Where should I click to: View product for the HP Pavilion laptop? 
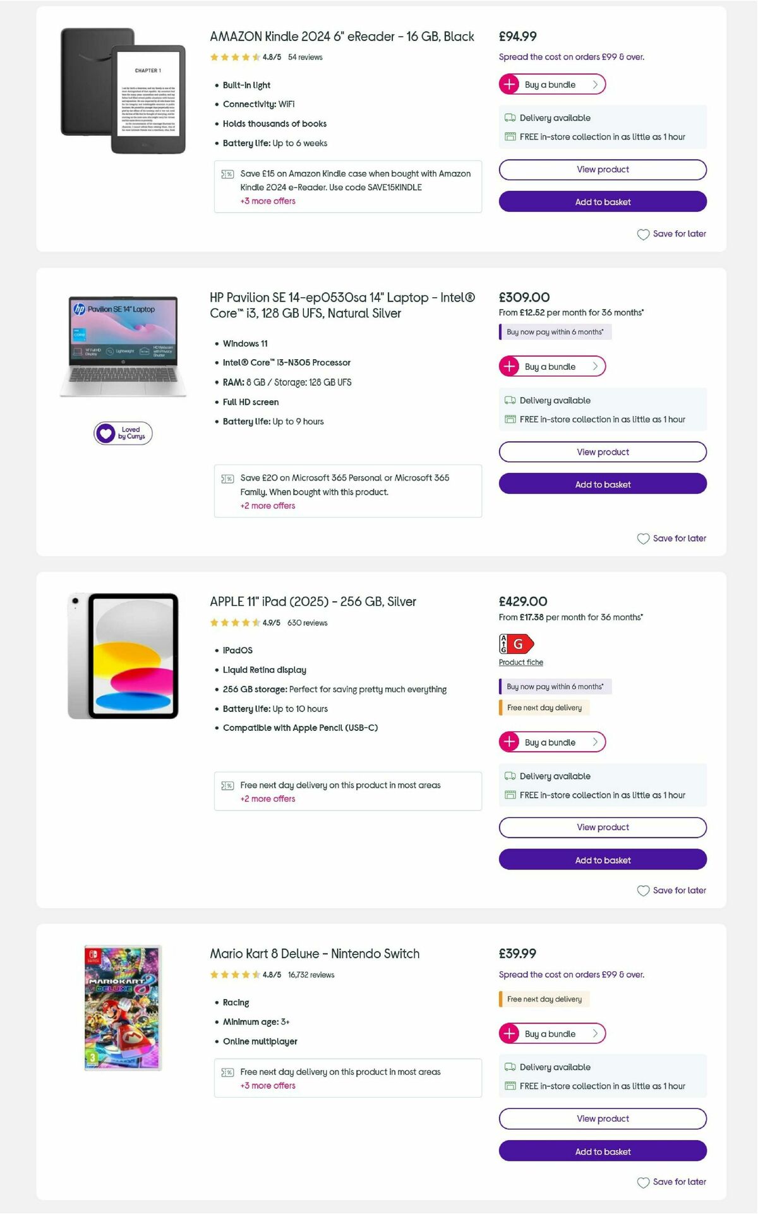coord(602,451)
